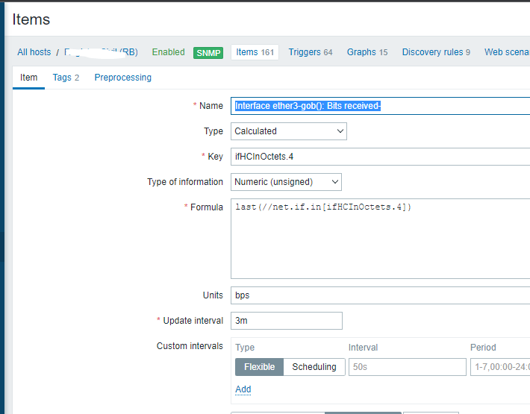Open the Preprocessing tab
Screen dimensions: 530x414
(122, 78)
